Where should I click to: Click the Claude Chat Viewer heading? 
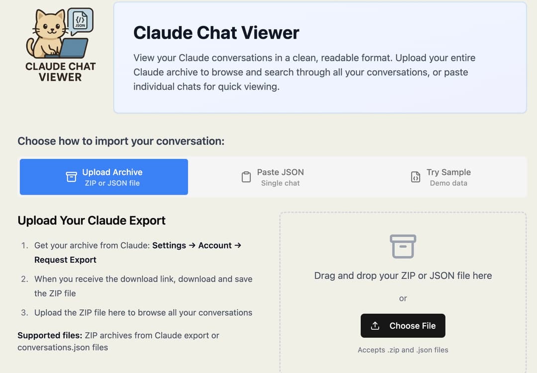click(x=216, y=33)
